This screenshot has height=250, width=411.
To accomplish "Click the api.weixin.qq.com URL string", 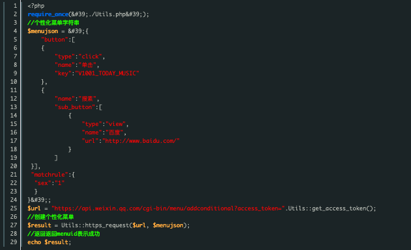I will click(168, 208).
